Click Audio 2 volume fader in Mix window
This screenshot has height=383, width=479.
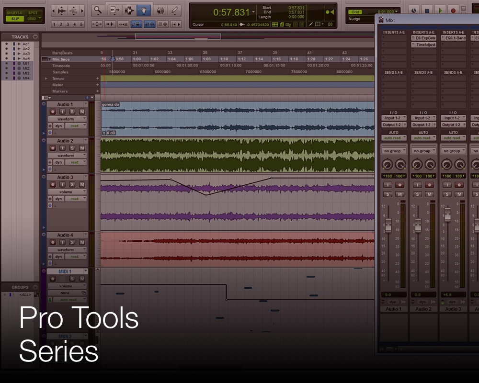[418, 225]
